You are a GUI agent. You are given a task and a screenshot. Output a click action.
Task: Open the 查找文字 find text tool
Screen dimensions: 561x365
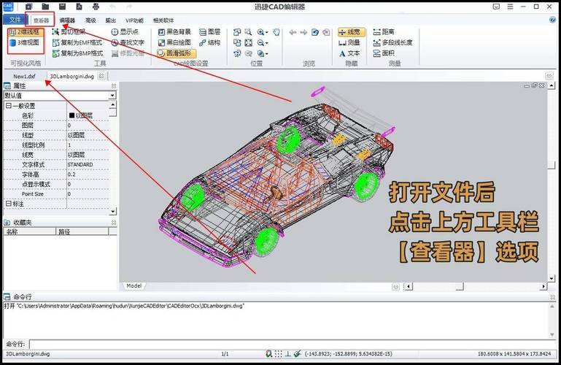(128, 42)
